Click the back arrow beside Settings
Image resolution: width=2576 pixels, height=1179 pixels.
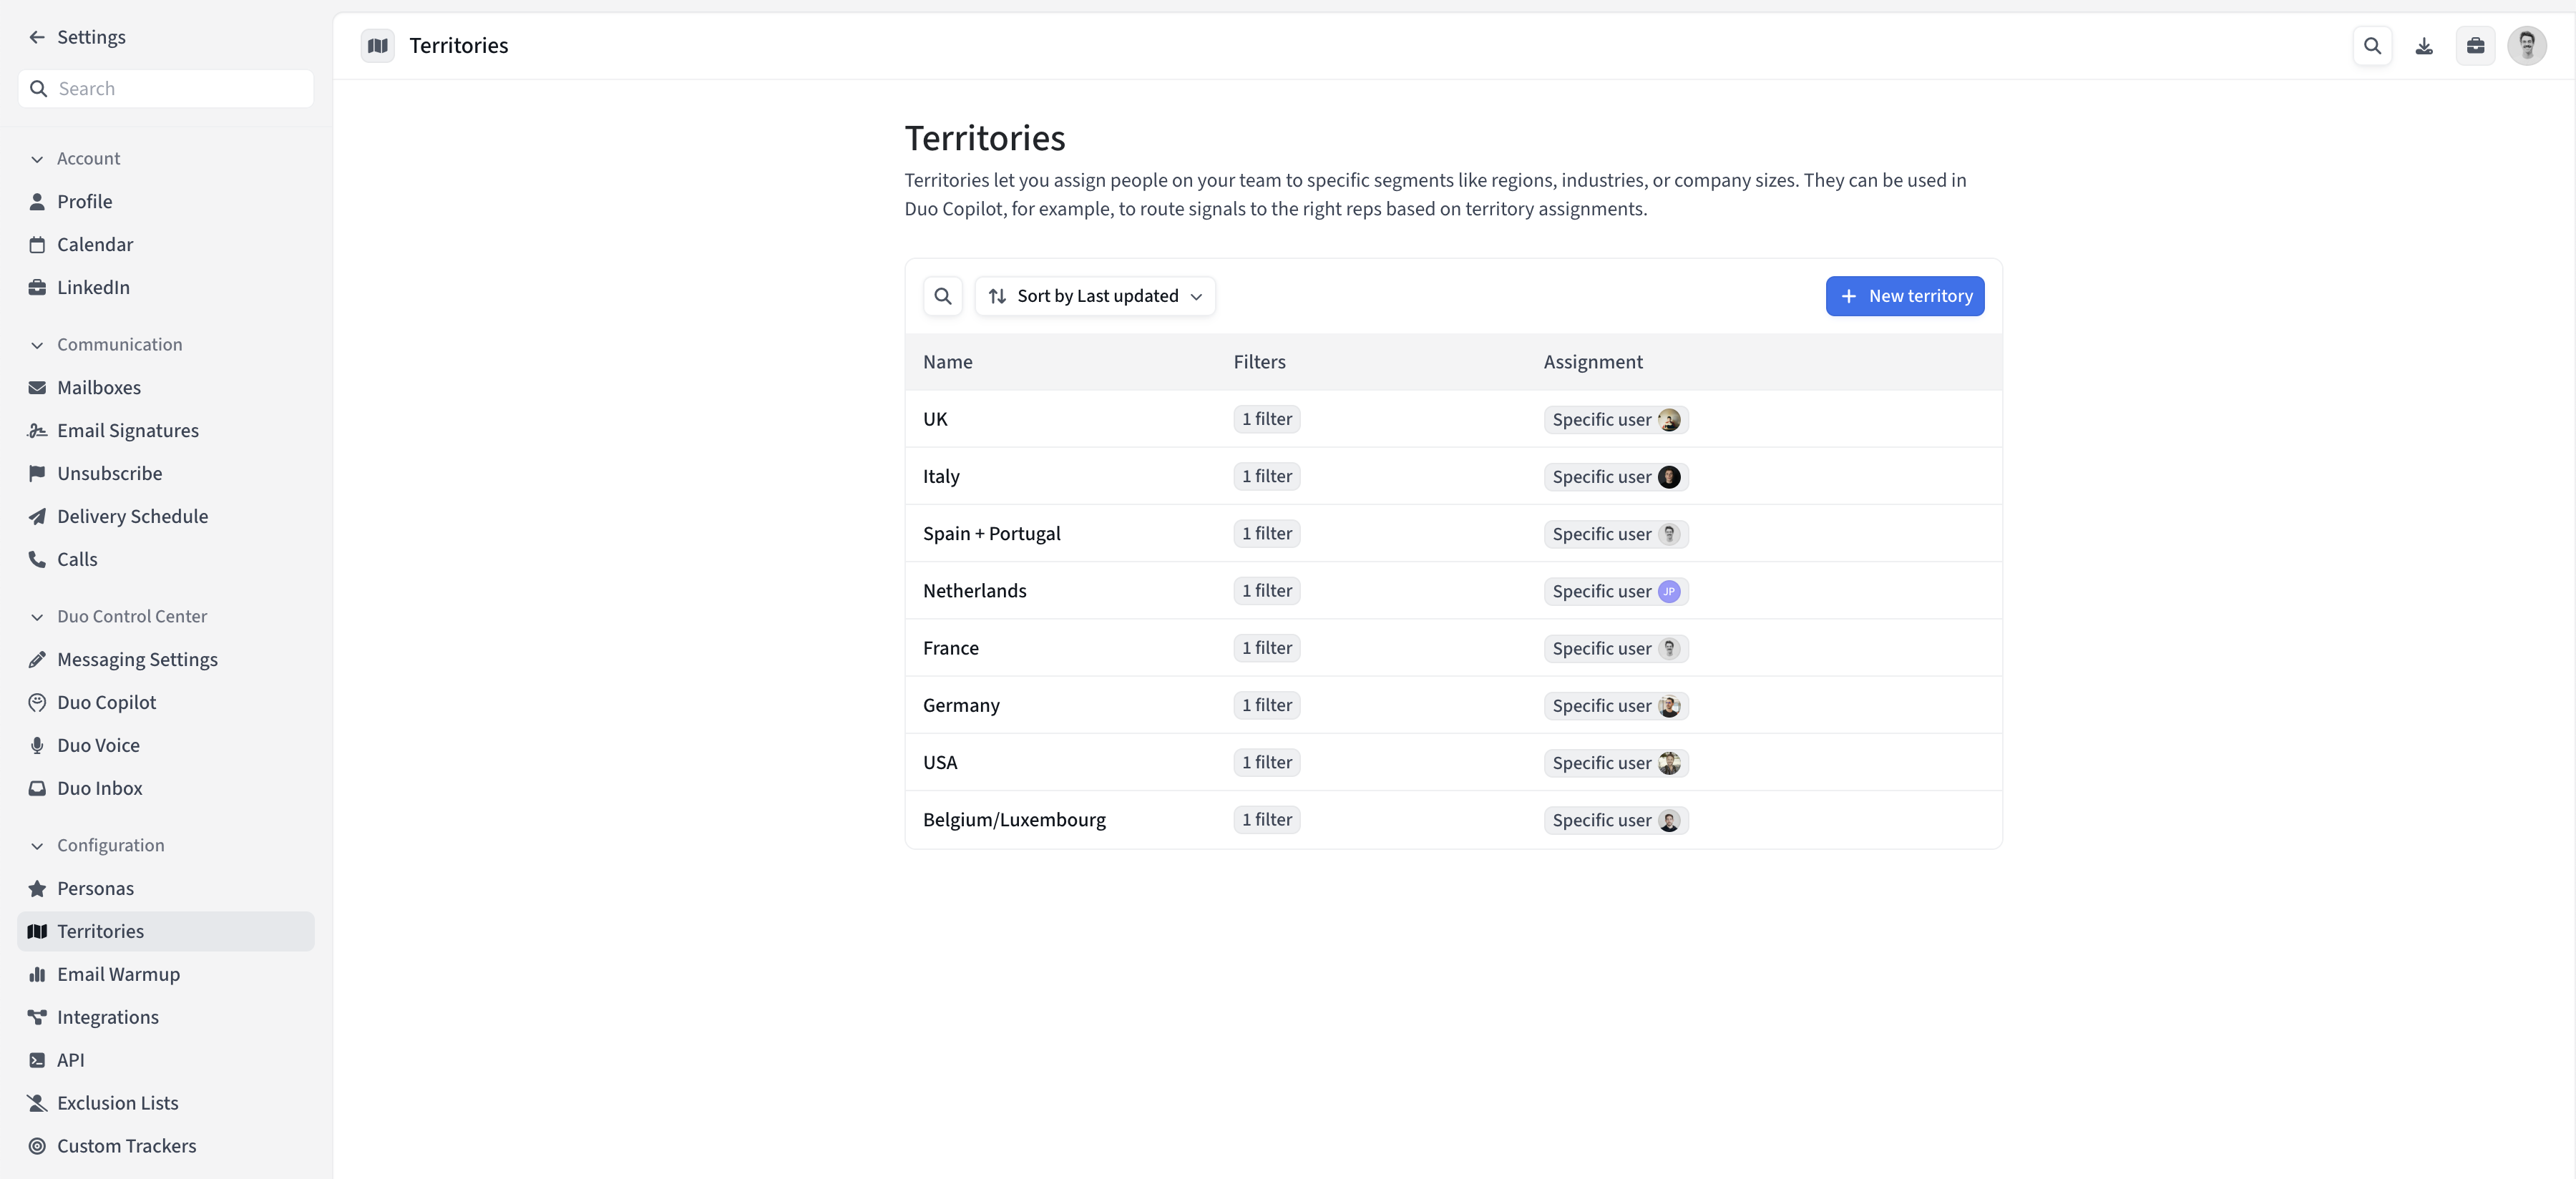coord(37,37)
